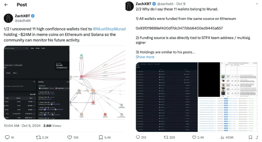Click the @zachxbt handle on right post
Image resolution: width=262 pixels, height=142 pixels.
tap(165, 4)
